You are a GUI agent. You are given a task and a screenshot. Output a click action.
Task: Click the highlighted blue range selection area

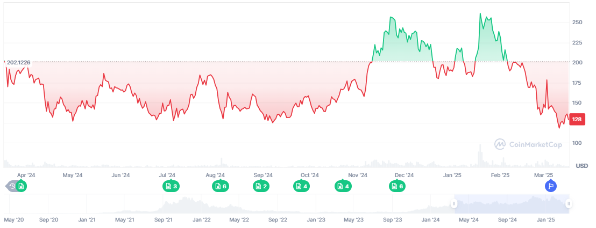click(511, 204)
